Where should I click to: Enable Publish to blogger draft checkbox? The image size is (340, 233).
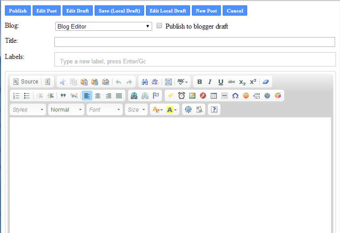click(x=159, y=26)
